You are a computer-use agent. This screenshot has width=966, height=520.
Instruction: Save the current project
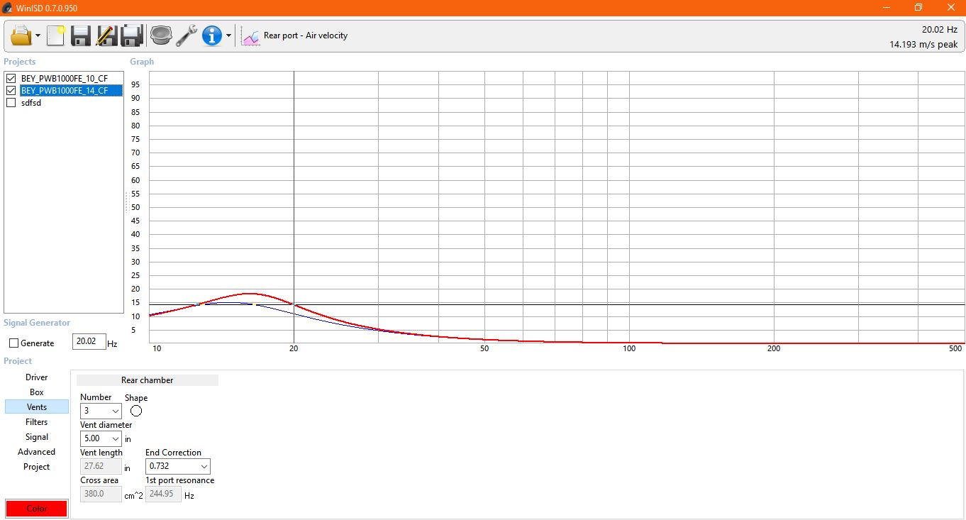point(80,35)
